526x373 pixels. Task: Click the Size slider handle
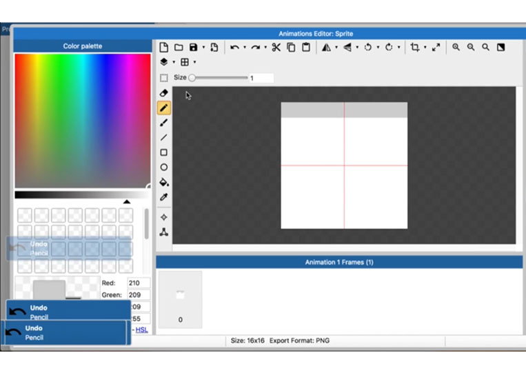[x=192, y=78]
